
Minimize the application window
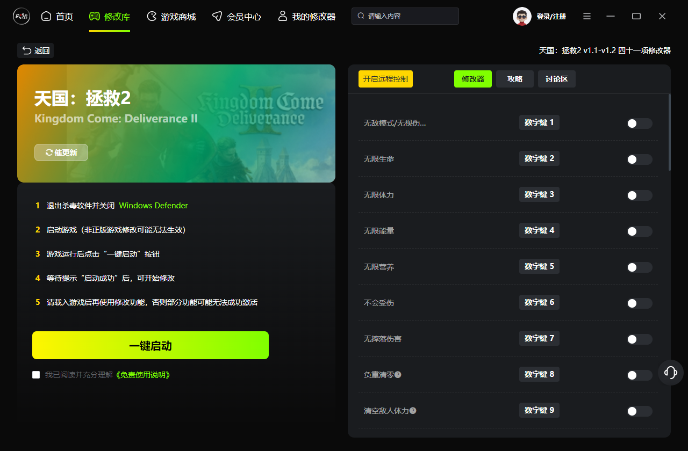(611, 17)
